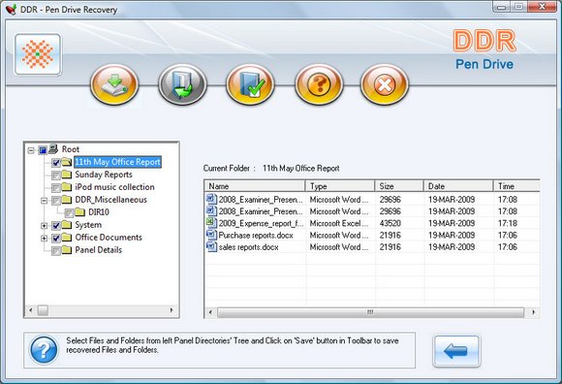Sort by the Size column header
This screenshot has height=384, width=562.
pyautogui.click(x=399, y=186)
